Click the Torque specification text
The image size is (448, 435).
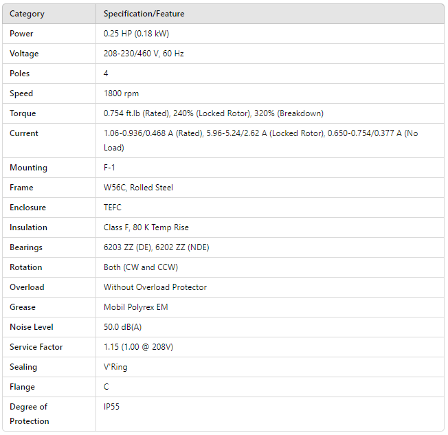[x=213, y=113]
